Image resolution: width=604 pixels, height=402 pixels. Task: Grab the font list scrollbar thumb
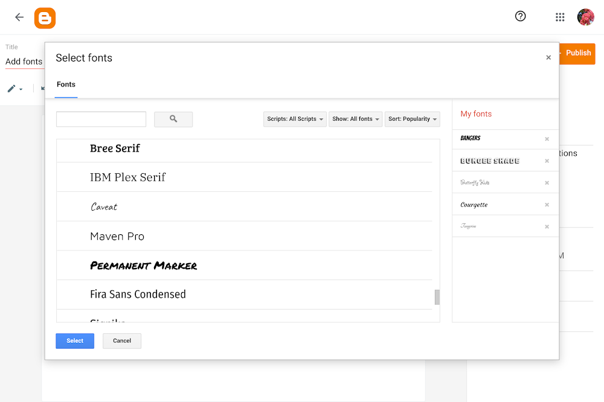[x=437, y=297]
